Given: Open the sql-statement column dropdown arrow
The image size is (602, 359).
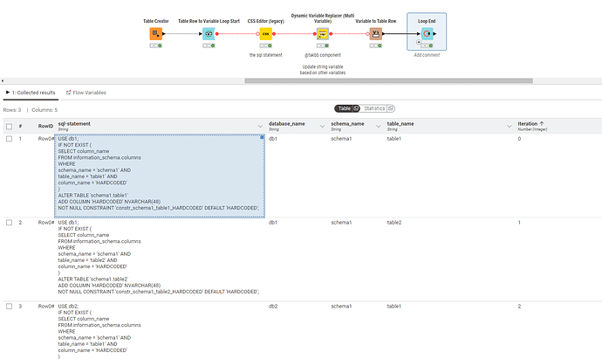Looking at the screenshot, I should pos(261,127).
